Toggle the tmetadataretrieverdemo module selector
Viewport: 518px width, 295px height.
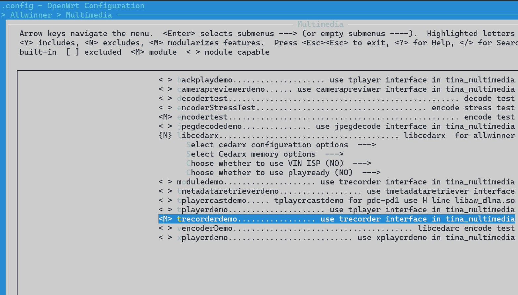tap(165, 191)
